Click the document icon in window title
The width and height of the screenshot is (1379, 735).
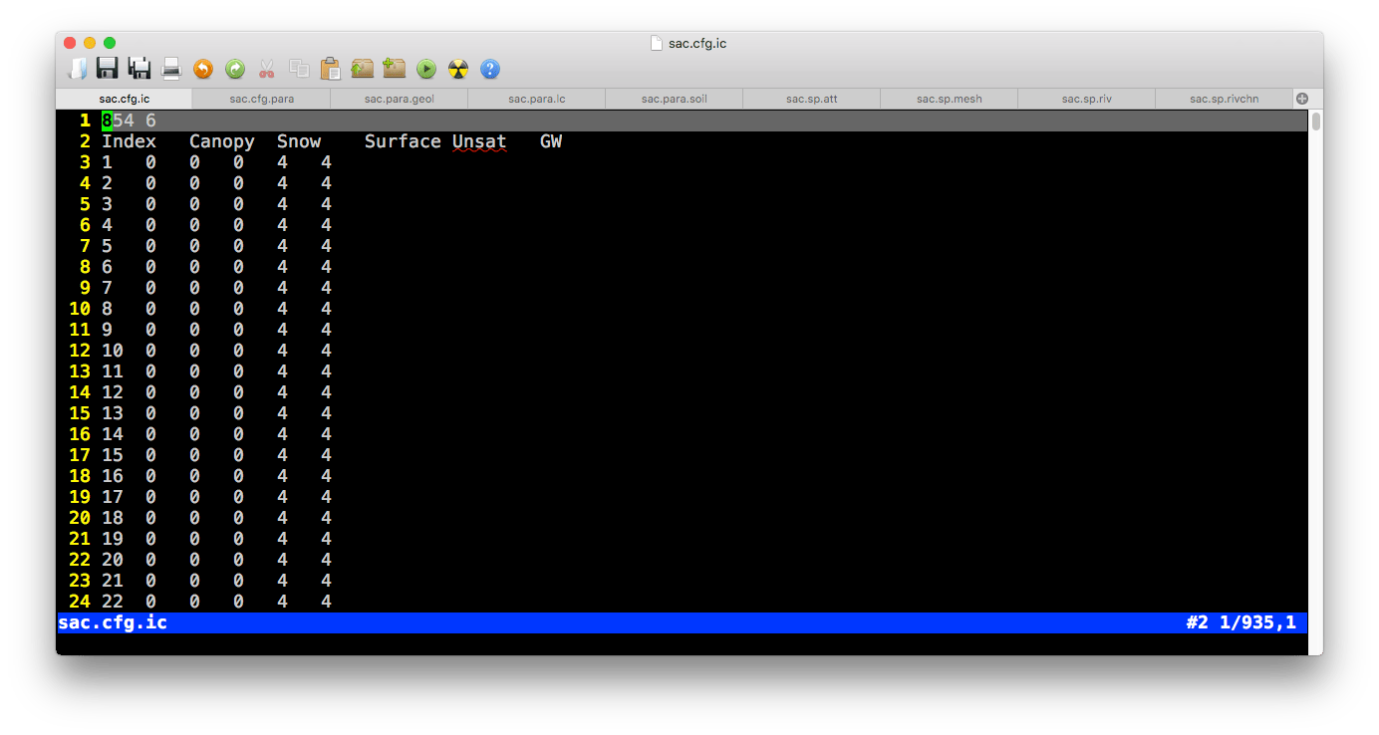656,43
